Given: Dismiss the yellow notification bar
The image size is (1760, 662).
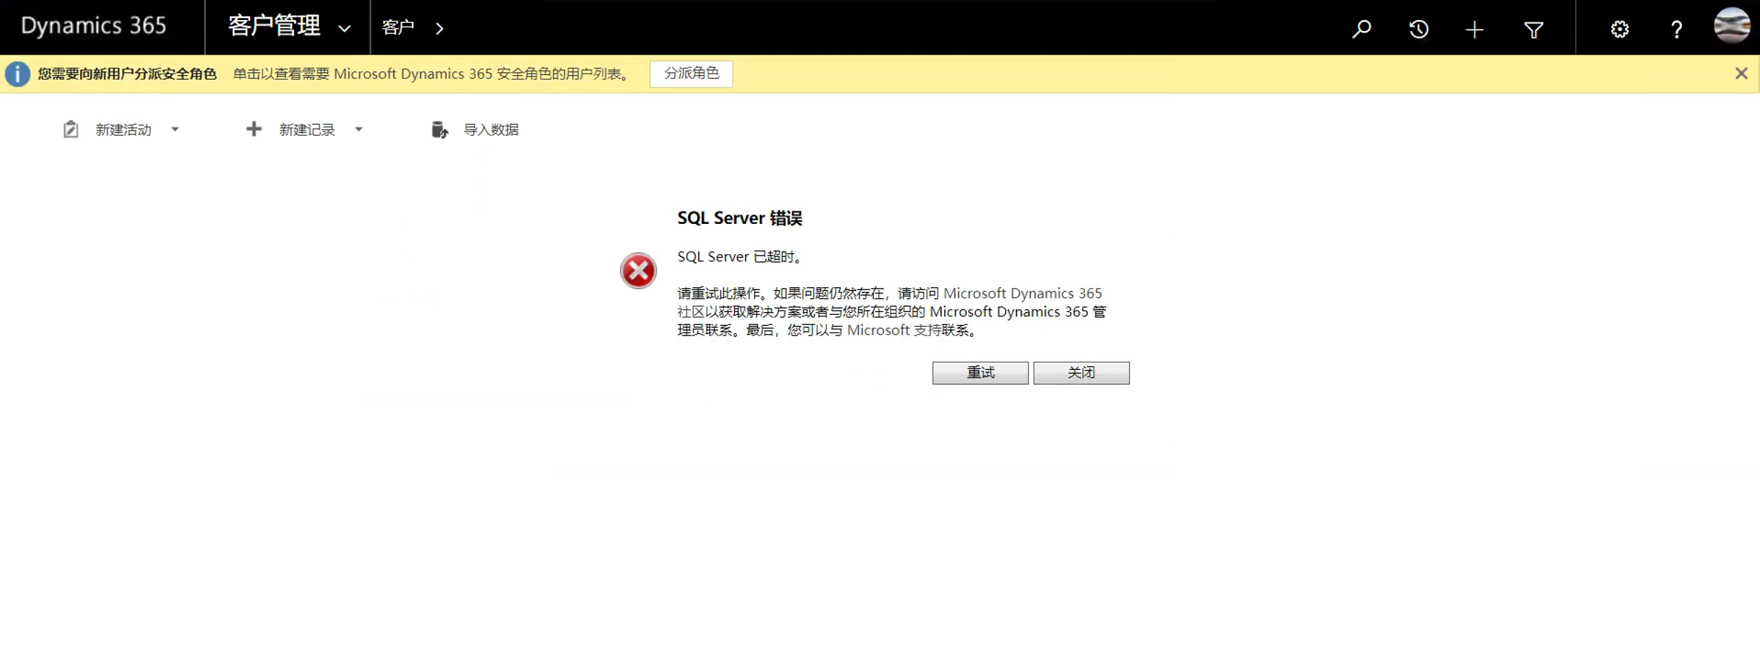Looking at the screenshot, I should [1741, 74].
